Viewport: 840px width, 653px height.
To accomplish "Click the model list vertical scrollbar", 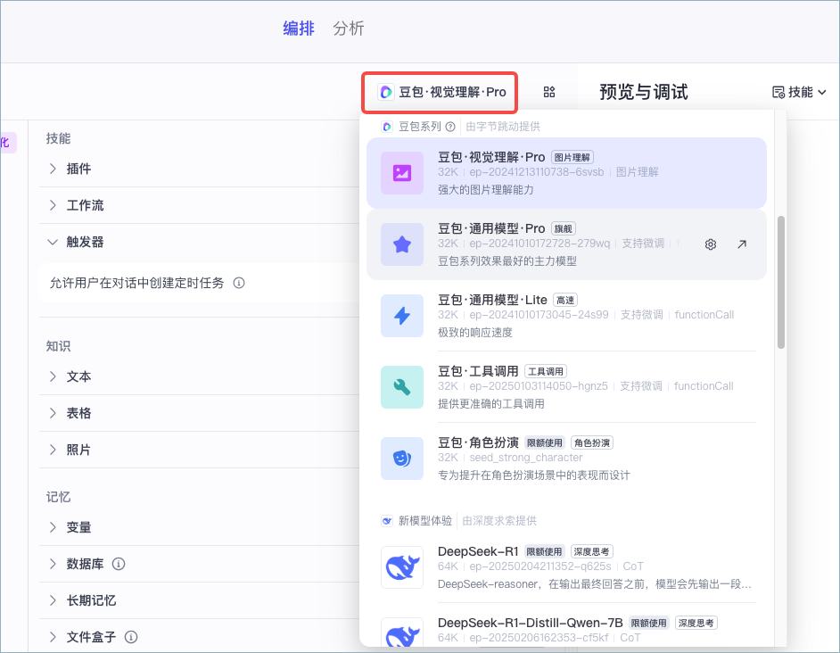I will click(x=781, y=283).
